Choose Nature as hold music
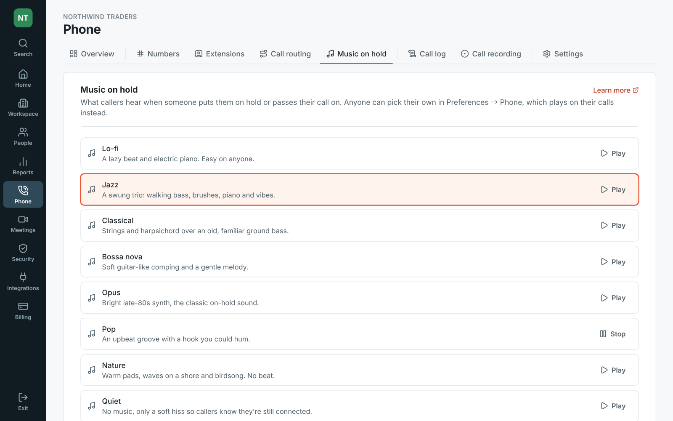 tap(360, 370)
